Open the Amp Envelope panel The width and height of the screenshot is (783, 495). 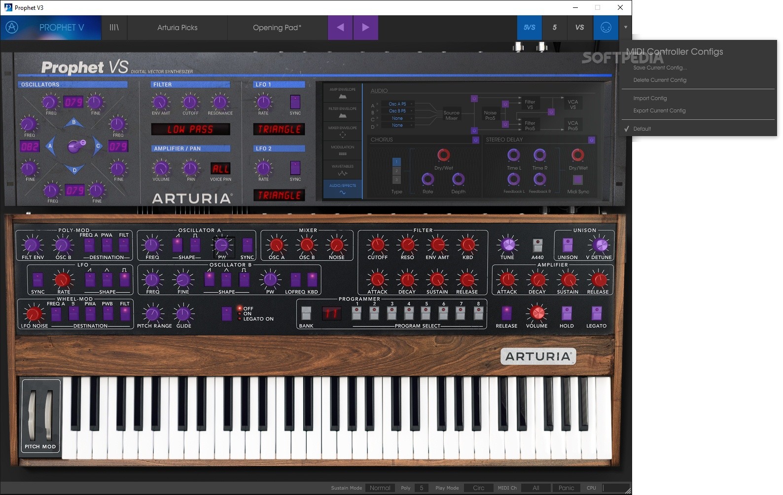(343, 93)
